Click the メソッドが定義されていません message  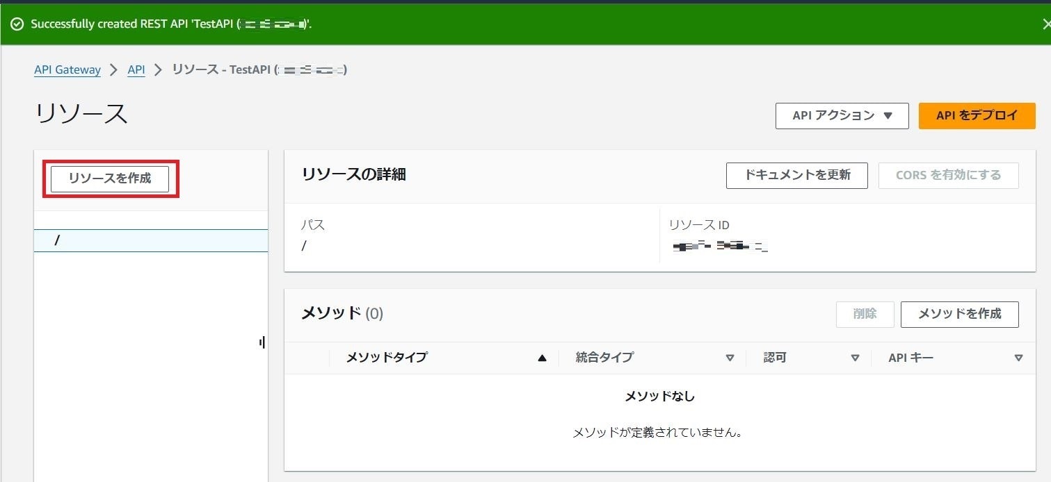coord(658,433)
